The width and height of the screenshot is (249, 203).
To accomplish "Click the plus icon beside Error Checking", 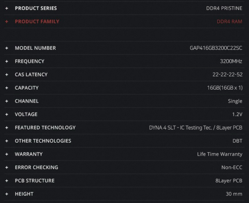I will pos(7,168).
